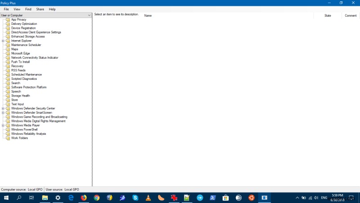This screenshot has width=360, height=203.
Task: Launch Firefox from the taskbar
Action: (x=84, y=198)
